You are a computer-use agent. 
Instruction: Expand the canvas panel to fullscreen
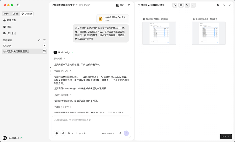coord(224,5)
